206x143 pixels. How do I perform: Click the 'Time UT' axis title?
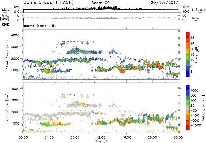pos(101,141)
